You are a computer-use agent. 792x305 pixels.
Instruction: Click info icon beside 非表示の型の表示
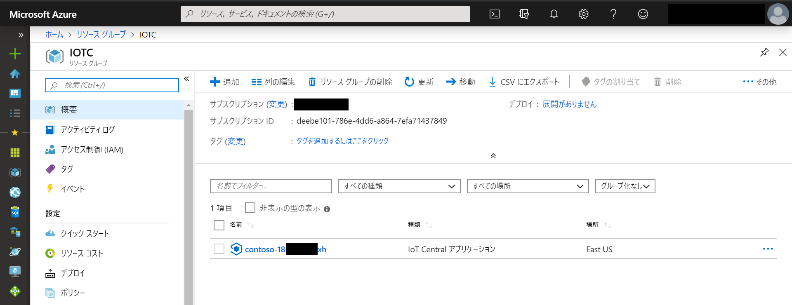tap(327, 209)
